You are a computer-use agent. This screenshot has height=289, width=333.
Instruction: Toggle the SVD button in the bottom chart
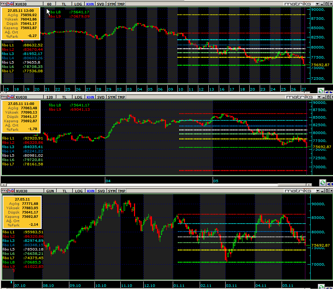[x=101, y=191]
